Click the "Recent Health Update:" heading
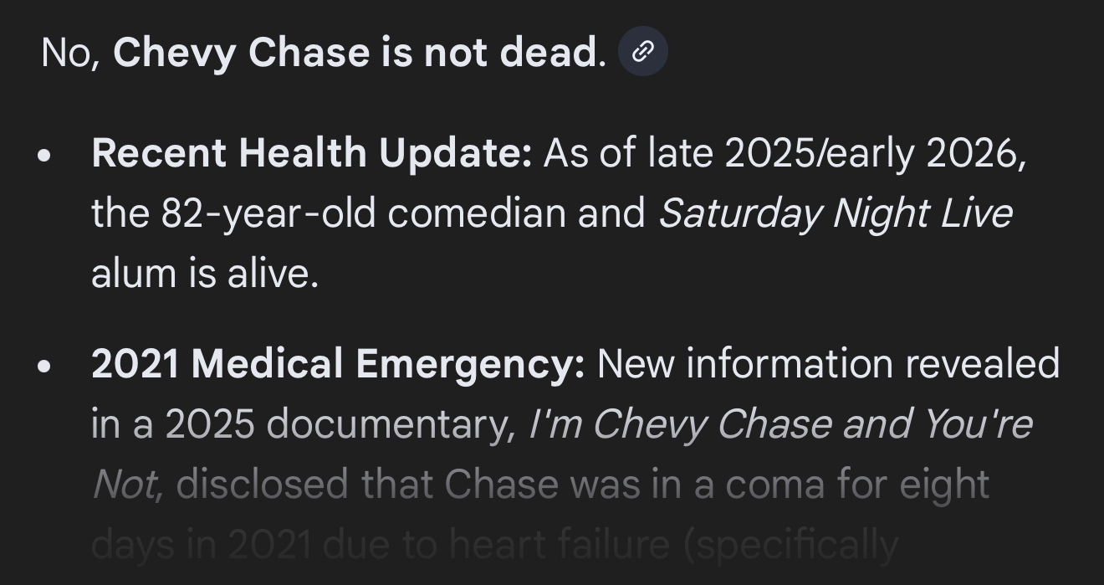Viewport: 1104px width, 585px height. pos(311,153)
